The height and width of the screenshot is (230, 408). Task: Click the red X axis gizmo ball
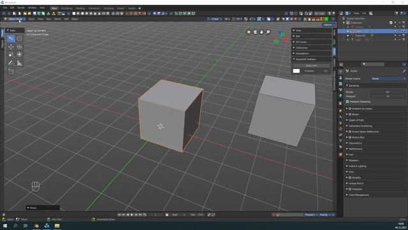pyautogui.click(x=286, y=40)
